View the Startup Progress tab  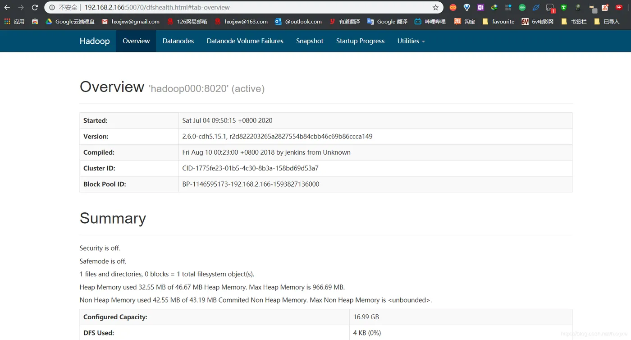coord(360,41)
